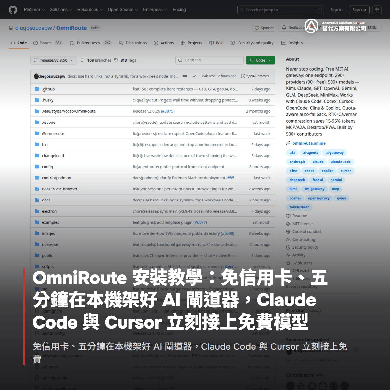Click the commit status checkmark icon
The width and height of the screenshot is (390, 390).
(194, 76)
